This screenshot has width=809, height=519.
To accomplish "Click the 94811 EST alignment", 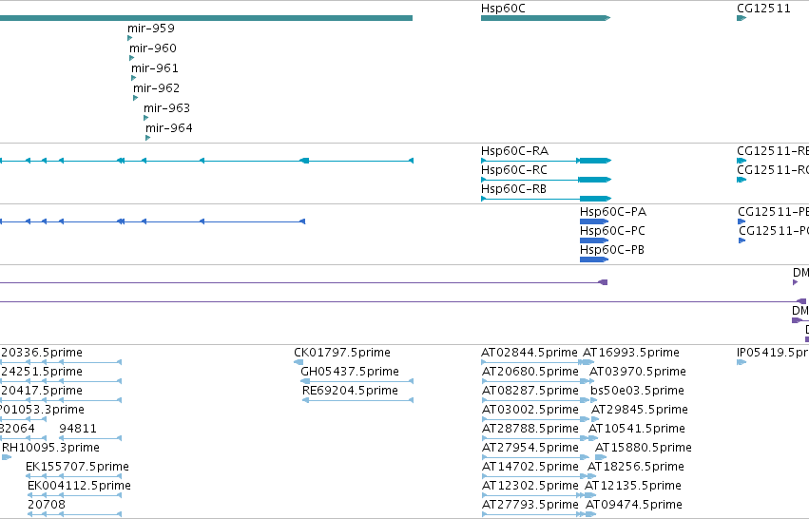I will pos(90,438).
